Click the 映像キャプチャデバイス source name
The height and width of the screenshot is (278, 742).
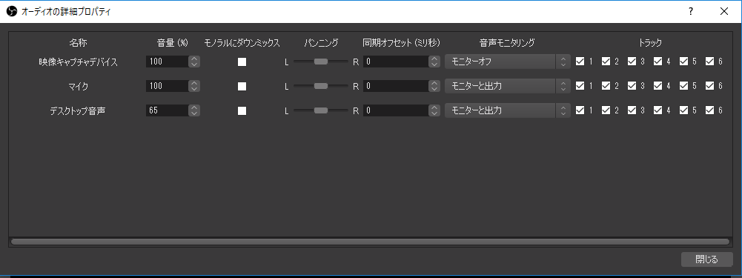coord(78,62)
